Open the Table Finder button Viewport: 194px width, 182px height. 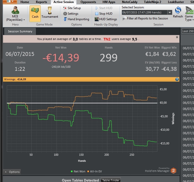(111, 180)
